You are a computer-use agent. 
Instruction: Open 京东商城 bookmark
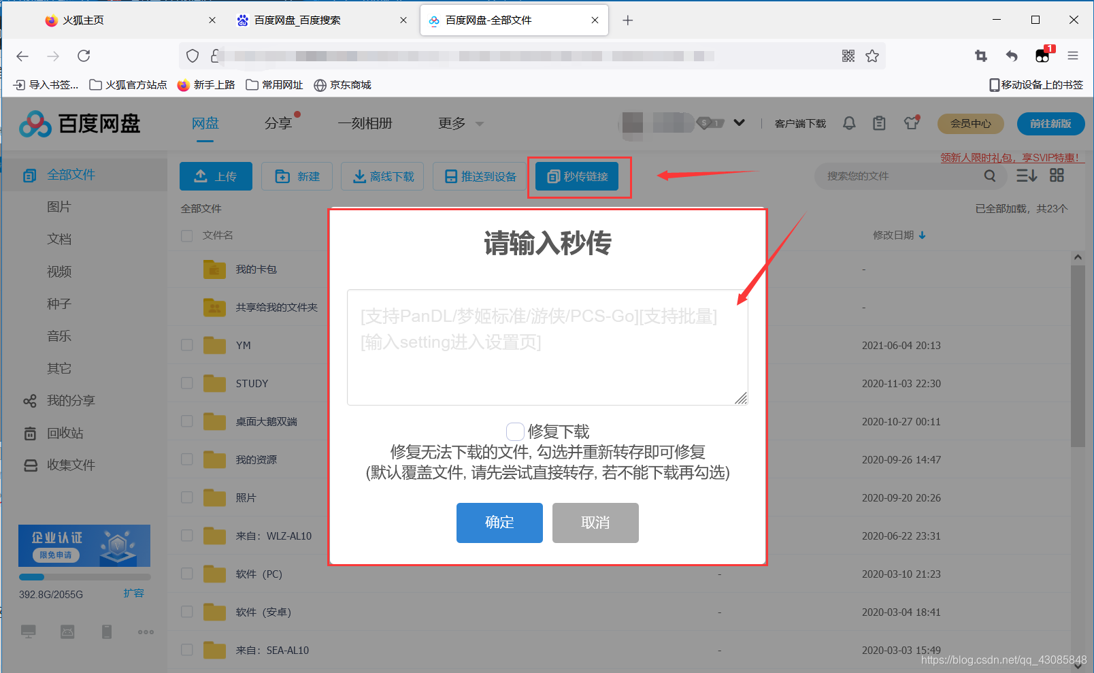tap(342, 85)
